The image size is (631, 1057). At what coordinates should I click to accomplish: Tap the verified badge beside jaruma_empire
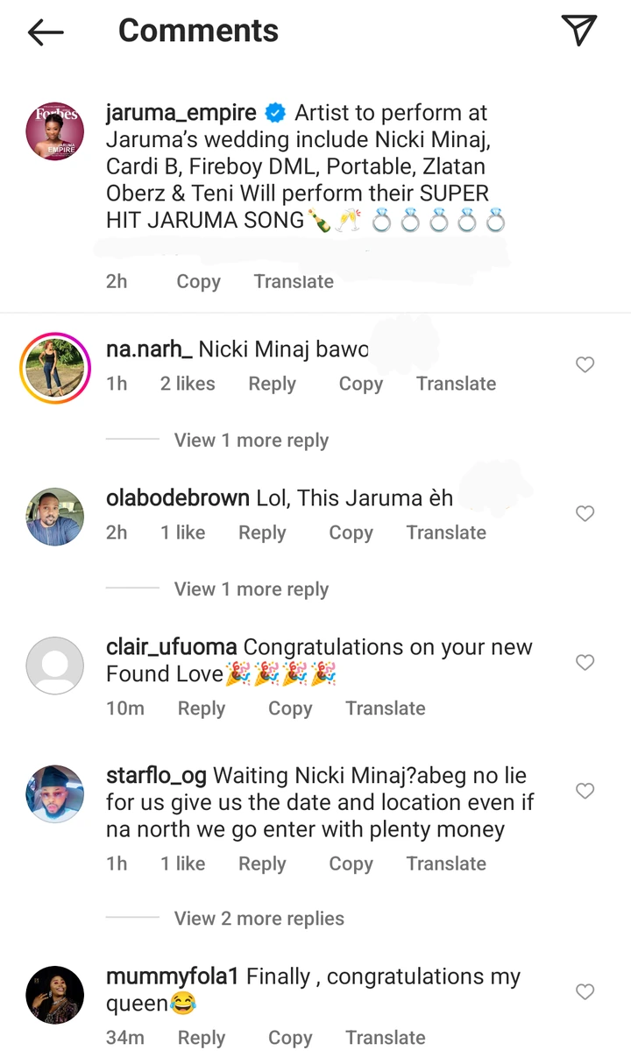pos(275,113)
